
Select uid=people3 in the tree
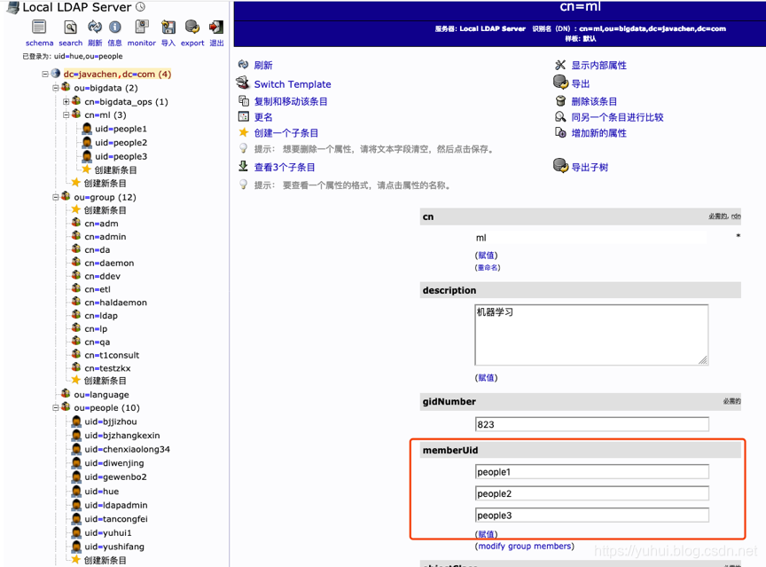tap(121, 156)
